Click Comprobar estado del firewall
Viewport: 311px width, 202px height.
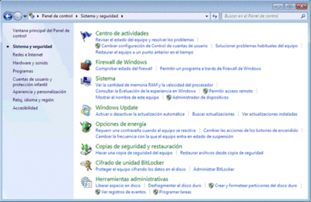(x=124, y=69)
